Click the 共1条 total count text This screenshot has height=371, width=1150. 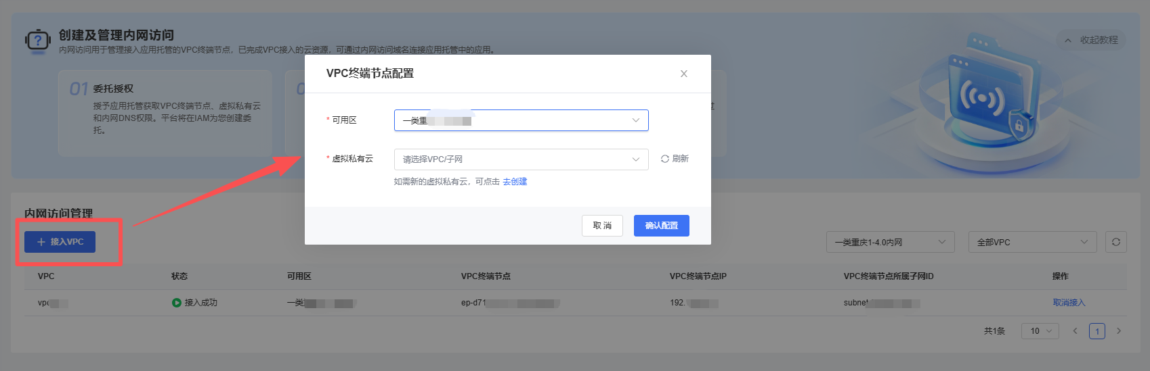(994, 331)
